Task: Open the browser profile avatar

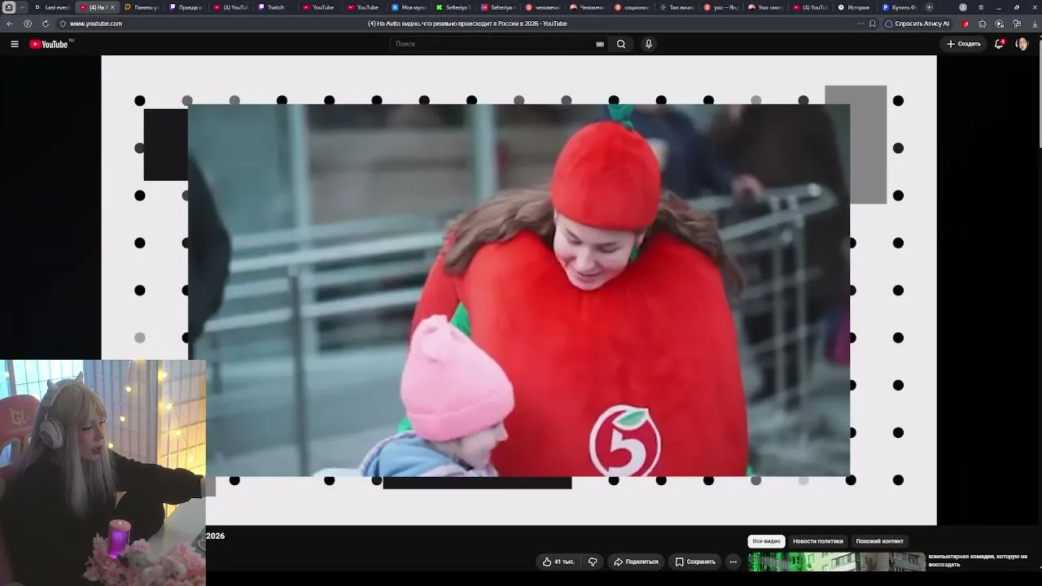Action: [963, 7]
